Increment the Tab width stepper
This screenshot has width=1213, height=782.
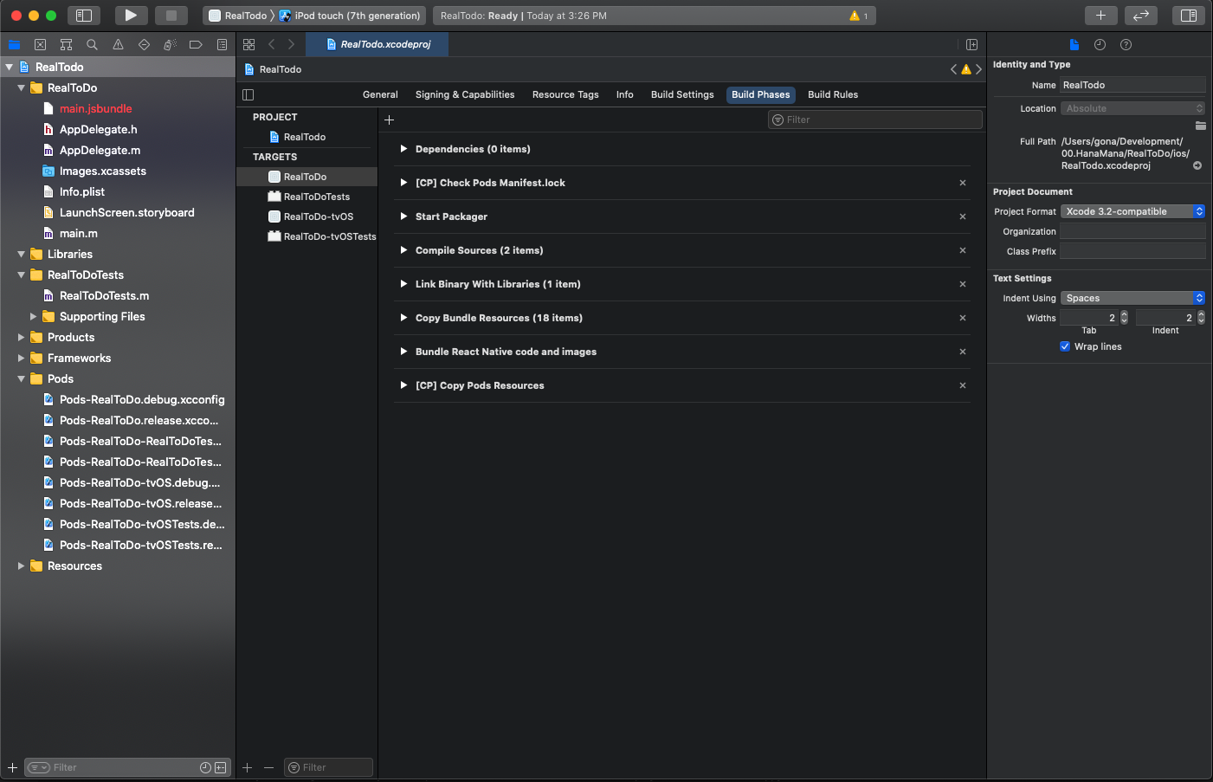point(1124,314)
